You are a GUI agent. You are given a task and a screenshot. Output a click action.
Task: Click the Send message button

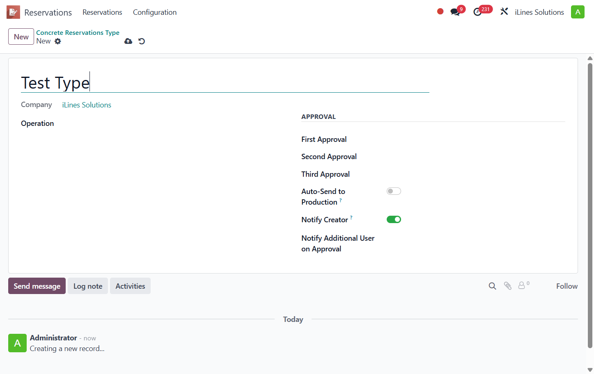37,286
